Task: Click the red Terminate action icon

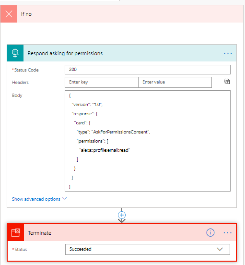Action: tap(15, 233)
